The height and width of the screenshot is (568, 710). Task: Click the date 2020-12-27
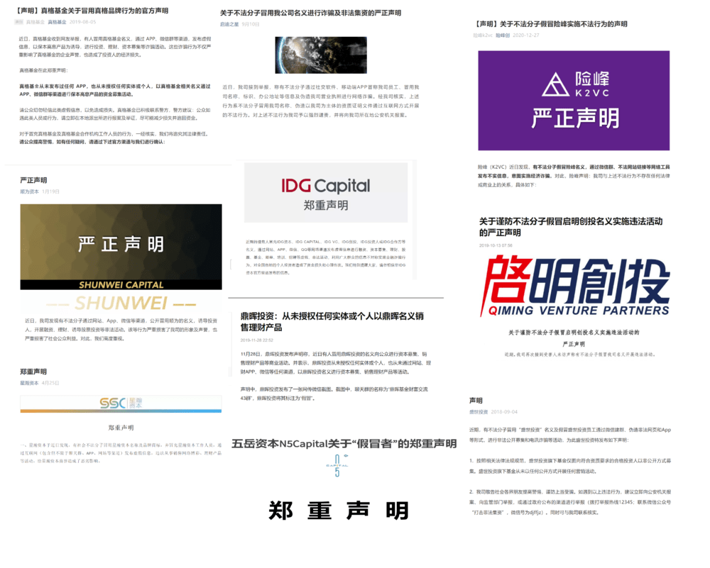[526, 35]
